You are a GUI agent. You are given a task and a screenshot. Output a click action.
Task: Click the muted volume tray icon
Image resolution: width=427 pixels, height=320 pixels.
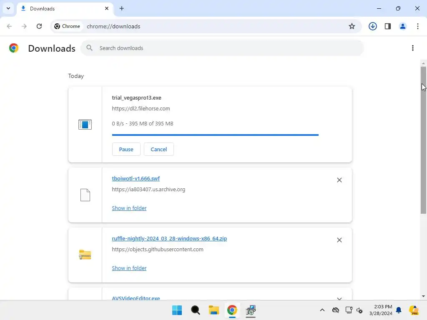pyautogui.click(x=359, y=310)
